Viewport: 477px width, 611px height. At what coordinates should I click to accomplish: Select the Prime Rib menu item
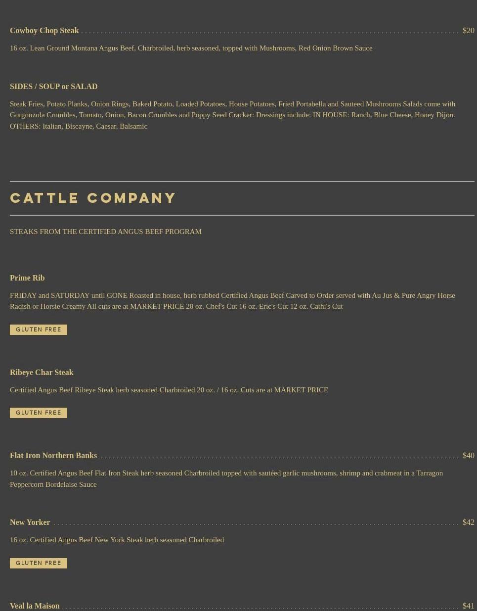click(x=27, y=278)
